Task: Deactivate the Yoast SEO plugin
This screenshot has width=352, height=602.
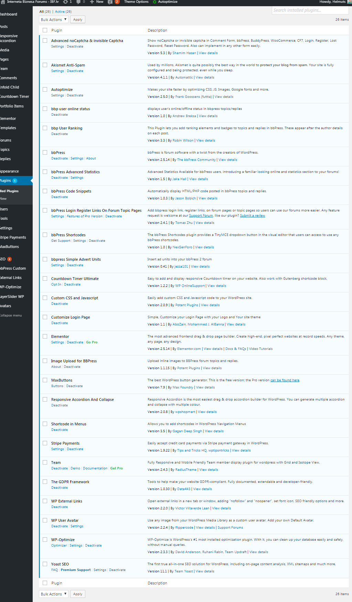Action: tap(117, 570)
